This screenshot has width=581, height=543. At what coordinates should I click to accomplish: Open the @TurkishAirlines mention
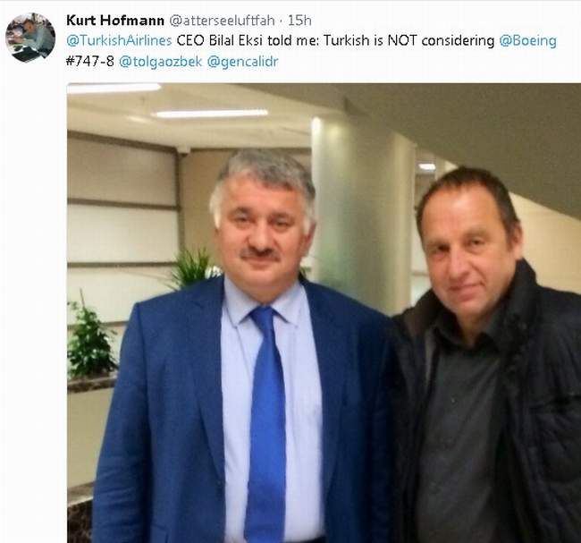[x=119, y=40]
